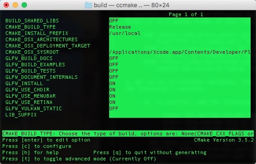The height and width of the screenshot is (164, 256).
Task: Click the 'Press [h] for help' hint
Action: click(31, 153)
